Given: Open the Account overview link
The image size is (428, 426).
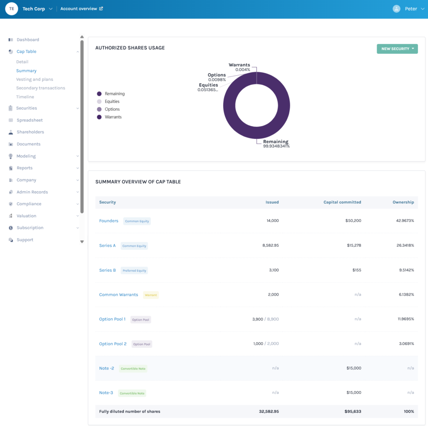Looking at the screenshot, I should [81, 9].
